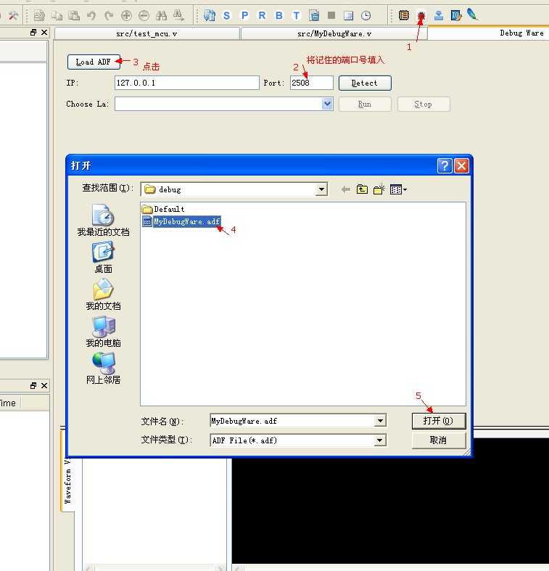Float the upper left panel
This screenshot has height=571, width=549.
(33, 33)
